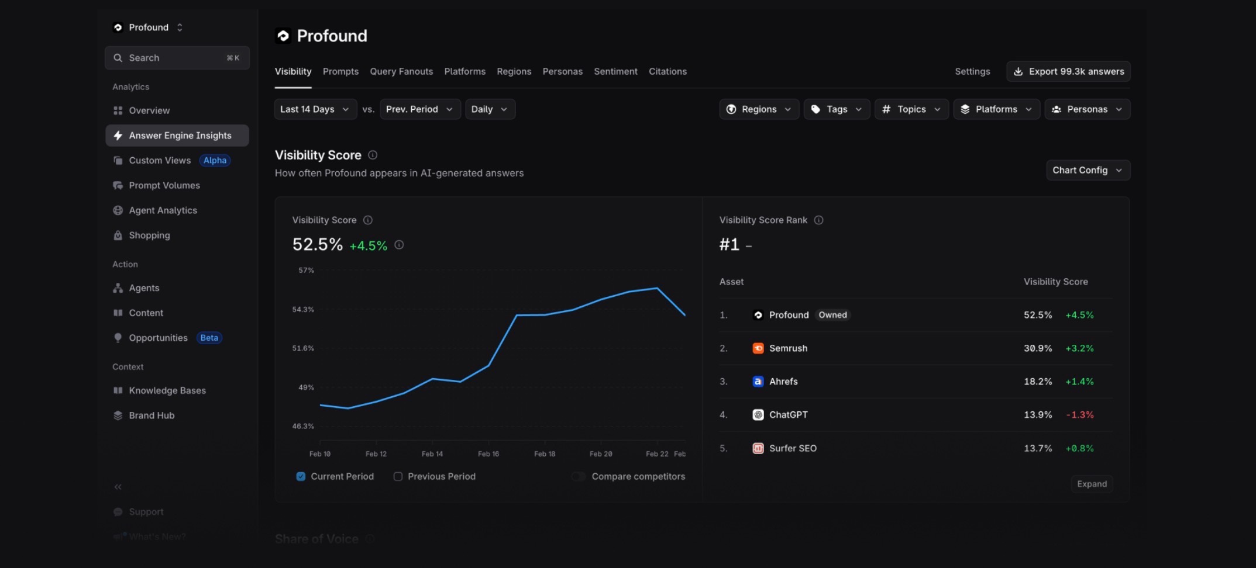Switch to the Citations tab
Viewport: 1256px width, 568px height.
[667, 71]
